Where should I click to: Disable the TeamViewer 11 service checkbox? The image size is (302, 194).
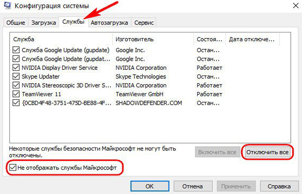[16, 94]
